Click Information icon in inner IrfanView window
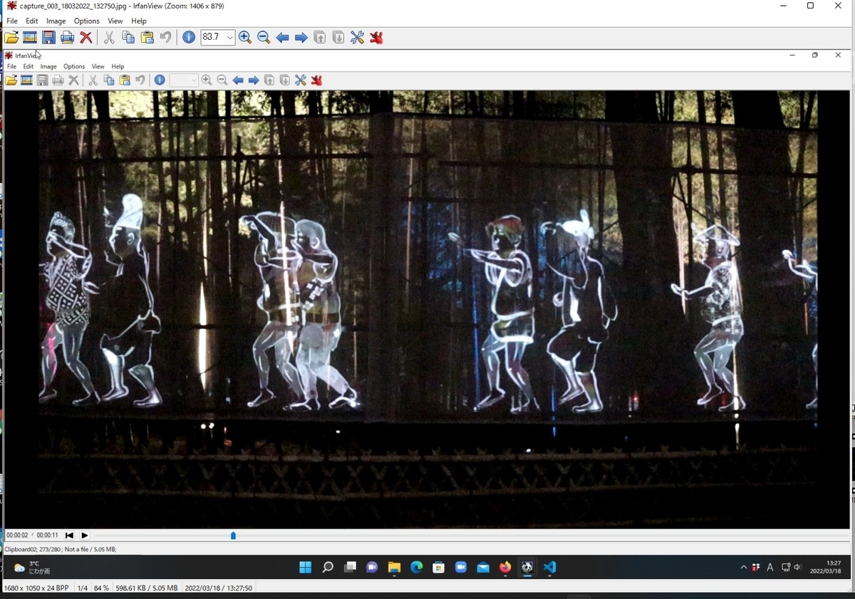The width and height of the screenshot is (855, 599). click(x=160, y=80)
